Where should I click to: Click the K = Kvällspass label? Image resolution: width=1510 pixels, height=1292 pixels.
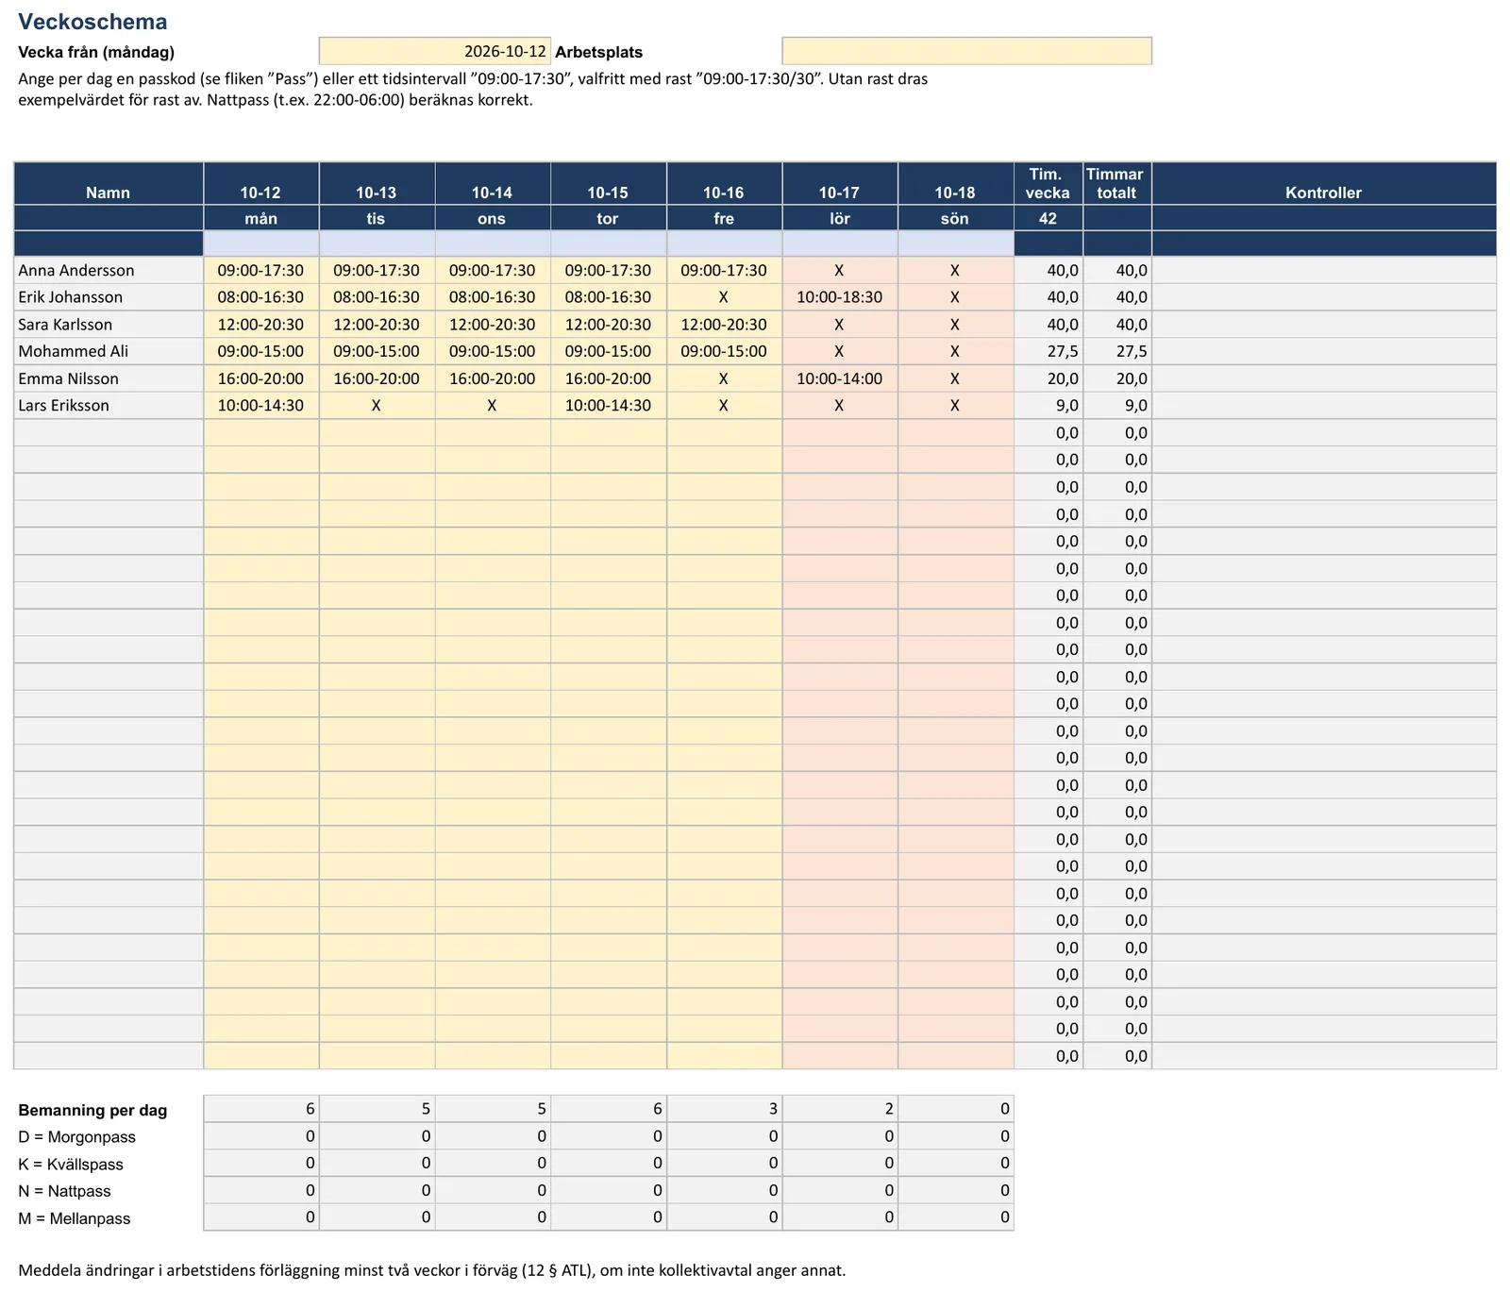click(71, 1165)
